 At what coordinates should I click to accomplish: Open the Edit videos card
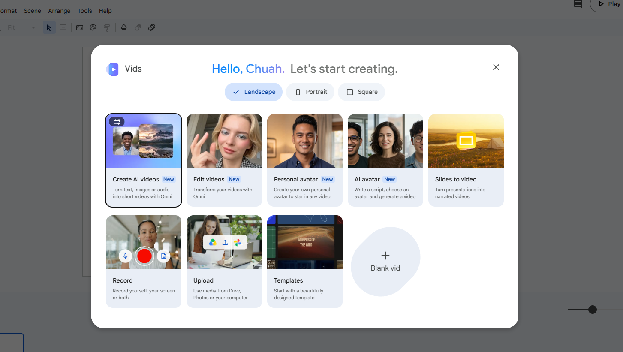pyautogui.click(x=224, y=160)
